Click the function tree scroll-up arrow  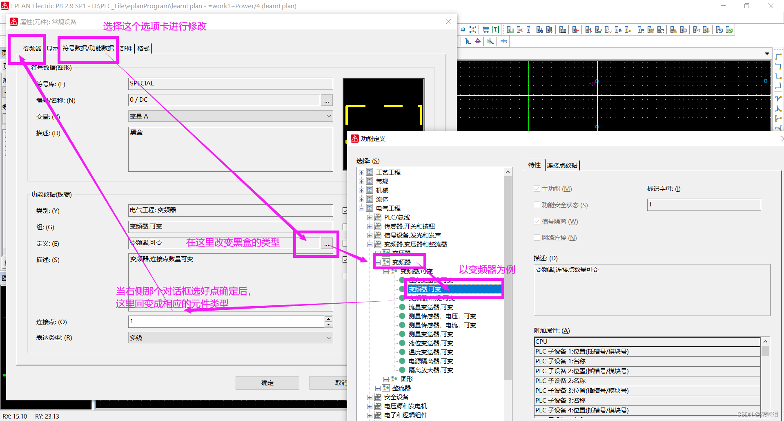(508, 172)
